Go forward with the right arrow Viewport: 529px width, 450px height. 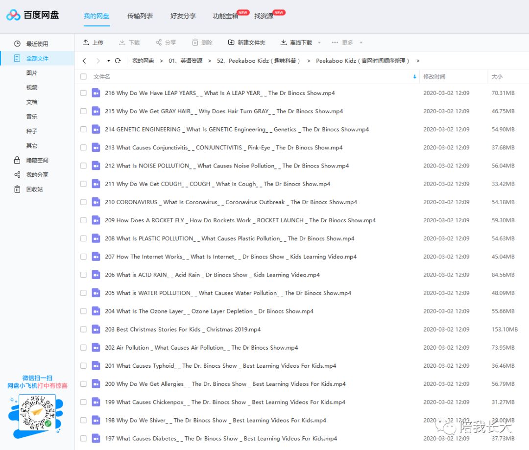(x=98, y=61)
